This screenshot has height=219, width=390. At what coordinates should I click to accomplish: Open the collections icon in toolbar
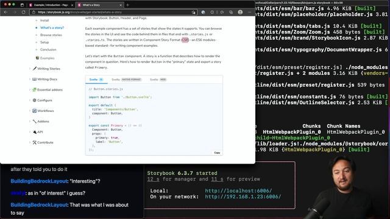(x=231, y=12)
